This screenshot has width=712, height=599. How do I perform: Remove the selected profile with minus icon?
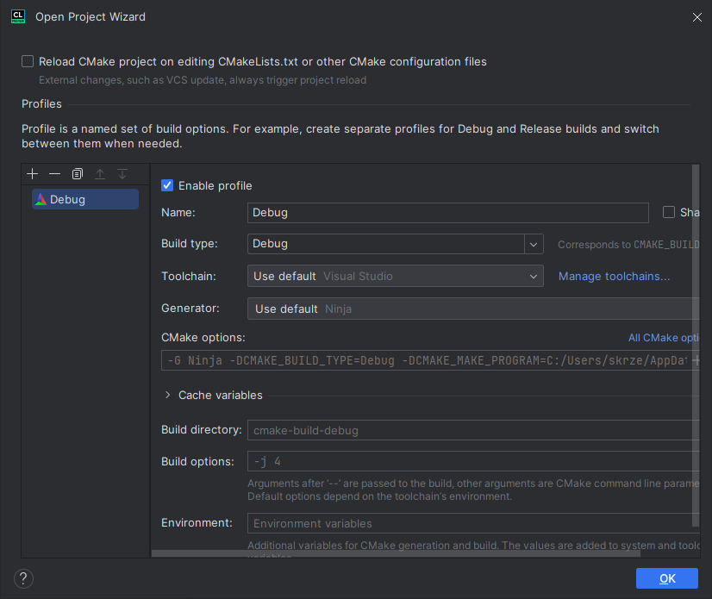[54, 174]
